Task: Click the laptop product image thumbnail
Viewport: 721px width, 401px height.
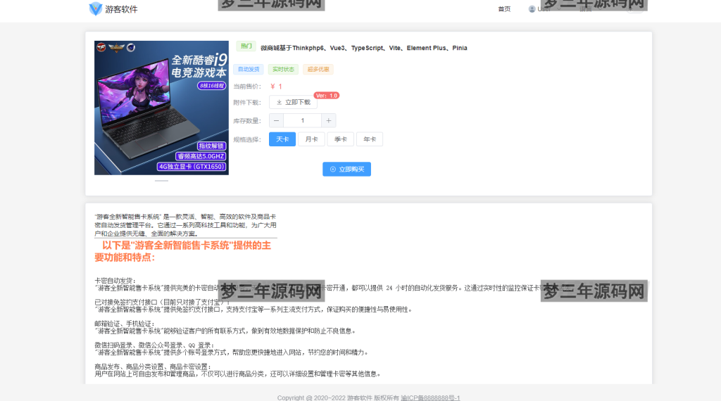Action: (x=161, y=108)
